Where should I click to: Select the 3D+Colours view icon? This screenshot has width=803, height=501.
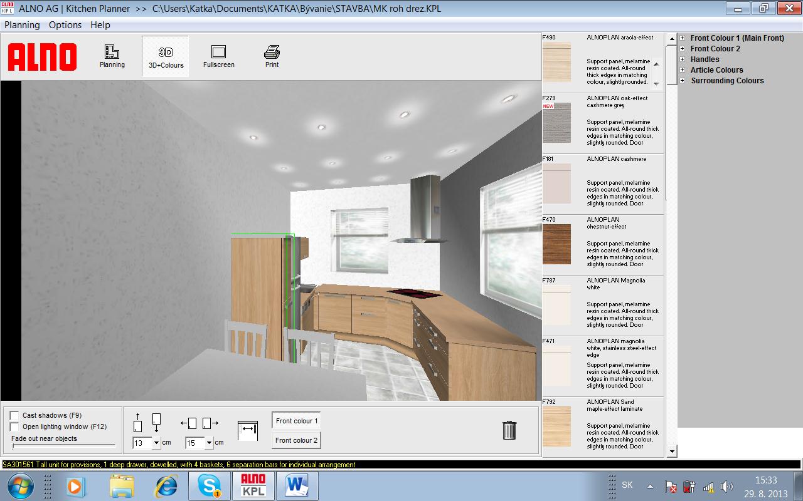(x=166, y=56)
